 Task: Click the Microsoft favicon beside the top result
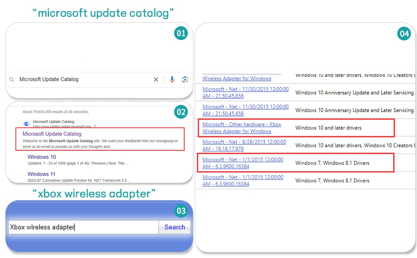[26, 124]
